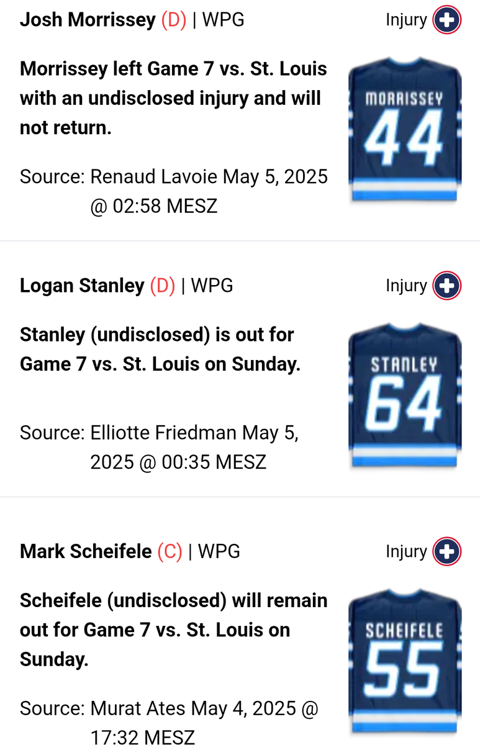Screen dimensions: 480x745
Task: Click the Injury label on Scheifele's card
Action: tap(406, 551)
